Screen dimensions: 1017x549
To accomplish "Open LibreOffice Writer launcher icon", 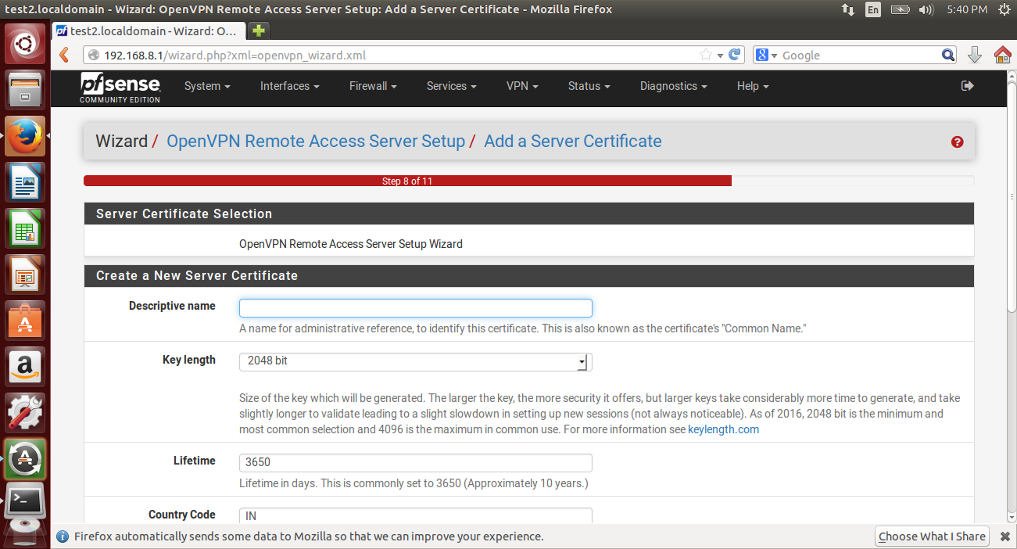I will click(x=26, y=182).
